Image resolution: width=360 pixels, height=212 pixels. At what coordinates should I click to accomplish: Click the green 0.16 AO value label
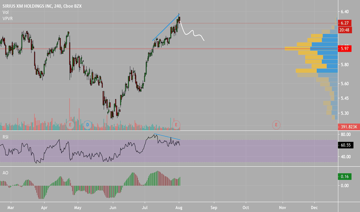click(345, 177)
